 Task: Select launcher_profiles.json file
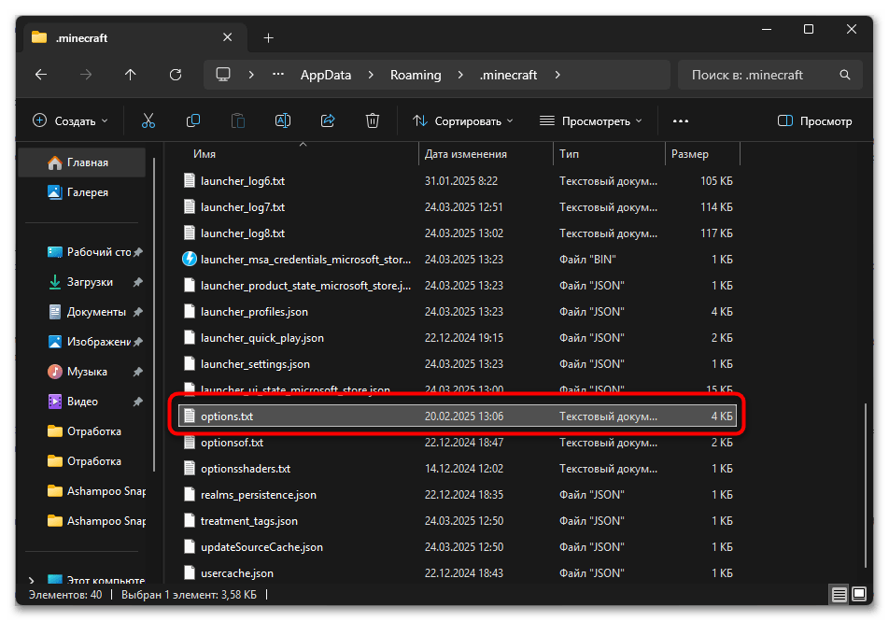click(x=458, y=312)
